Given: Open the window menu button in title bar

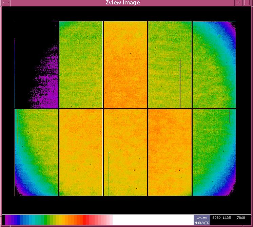Looking at the screenshot, I should pos(5,3).
